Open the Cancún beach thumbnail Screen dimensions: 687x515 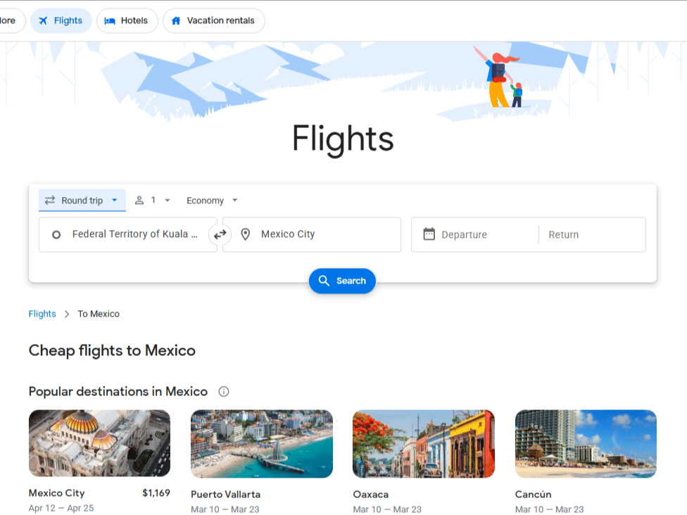[x=586, y=444]
